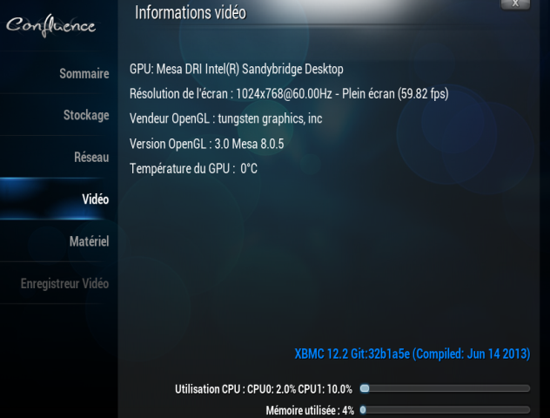Click the Confluence skin logo
This screenshot has width=550, height=418.
(x=50, y=25)
